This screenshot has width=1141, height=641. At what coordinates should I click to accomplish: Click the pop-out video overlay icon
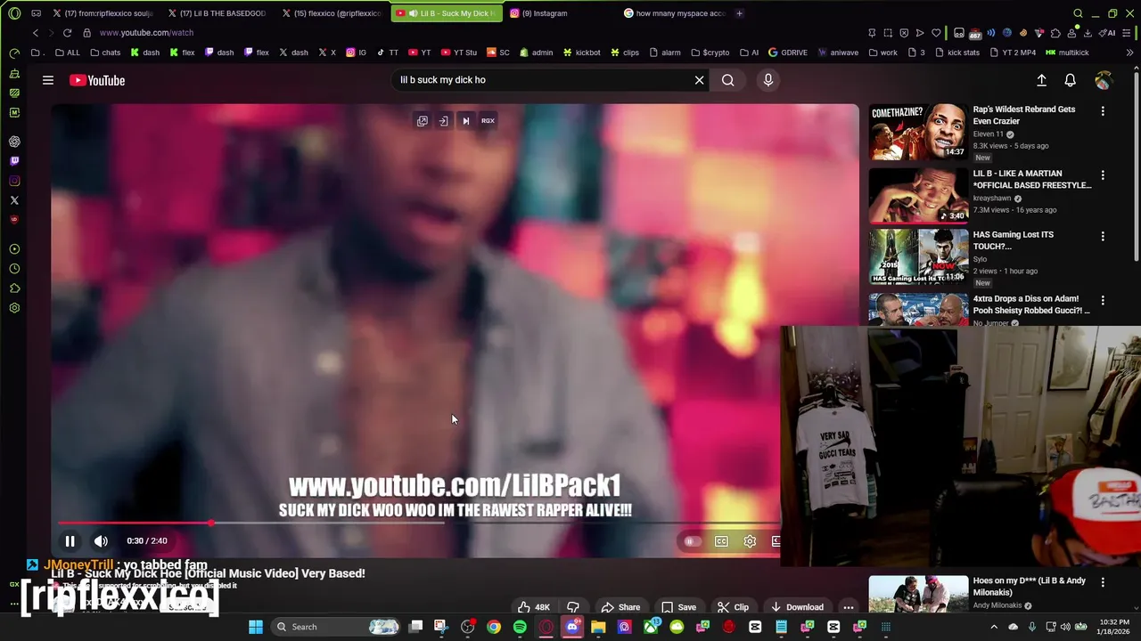point(423,121)
